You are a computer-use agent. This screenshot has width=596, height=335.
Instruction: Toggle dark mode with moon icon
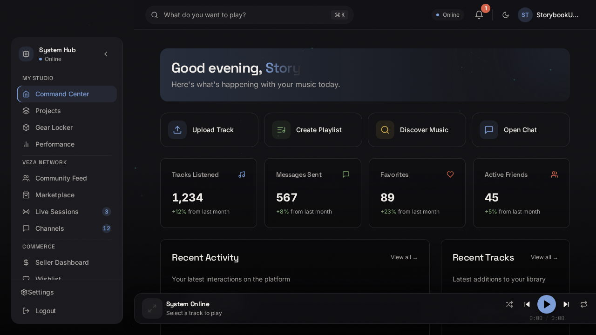506,15
